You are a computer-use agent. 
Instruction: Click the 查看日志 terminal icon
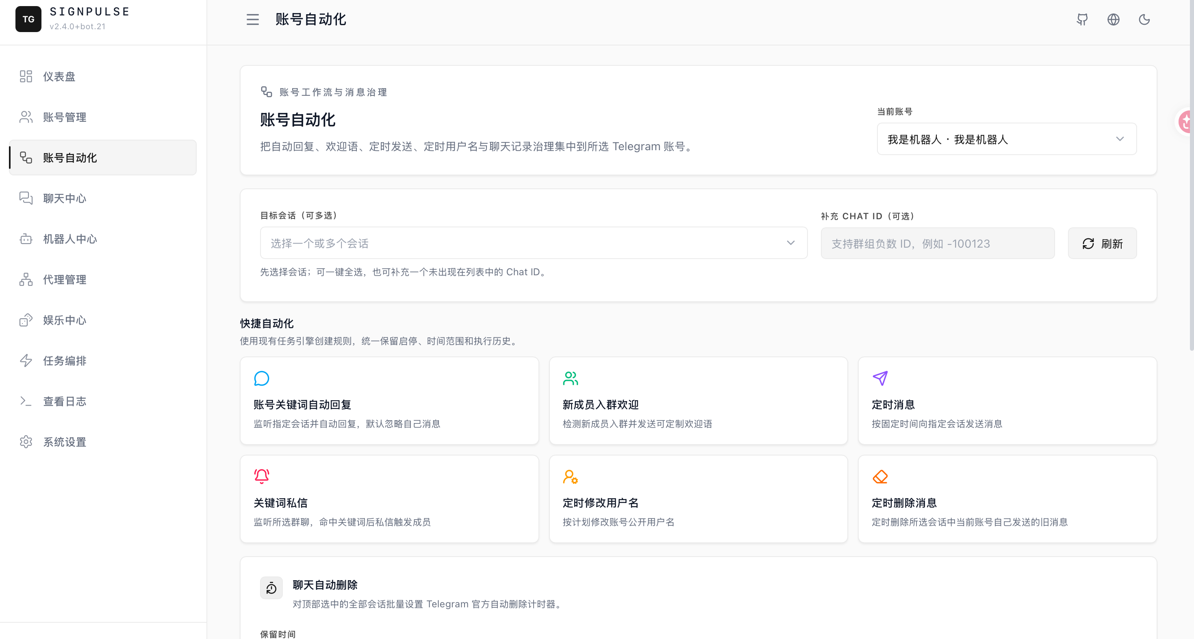tap(26, 401)
